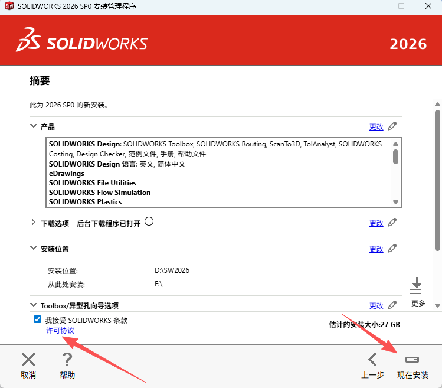442x388 pixels.
Task: Select SOLIDWORKS File Utilities entry
Action: click(x=93, y=183)
